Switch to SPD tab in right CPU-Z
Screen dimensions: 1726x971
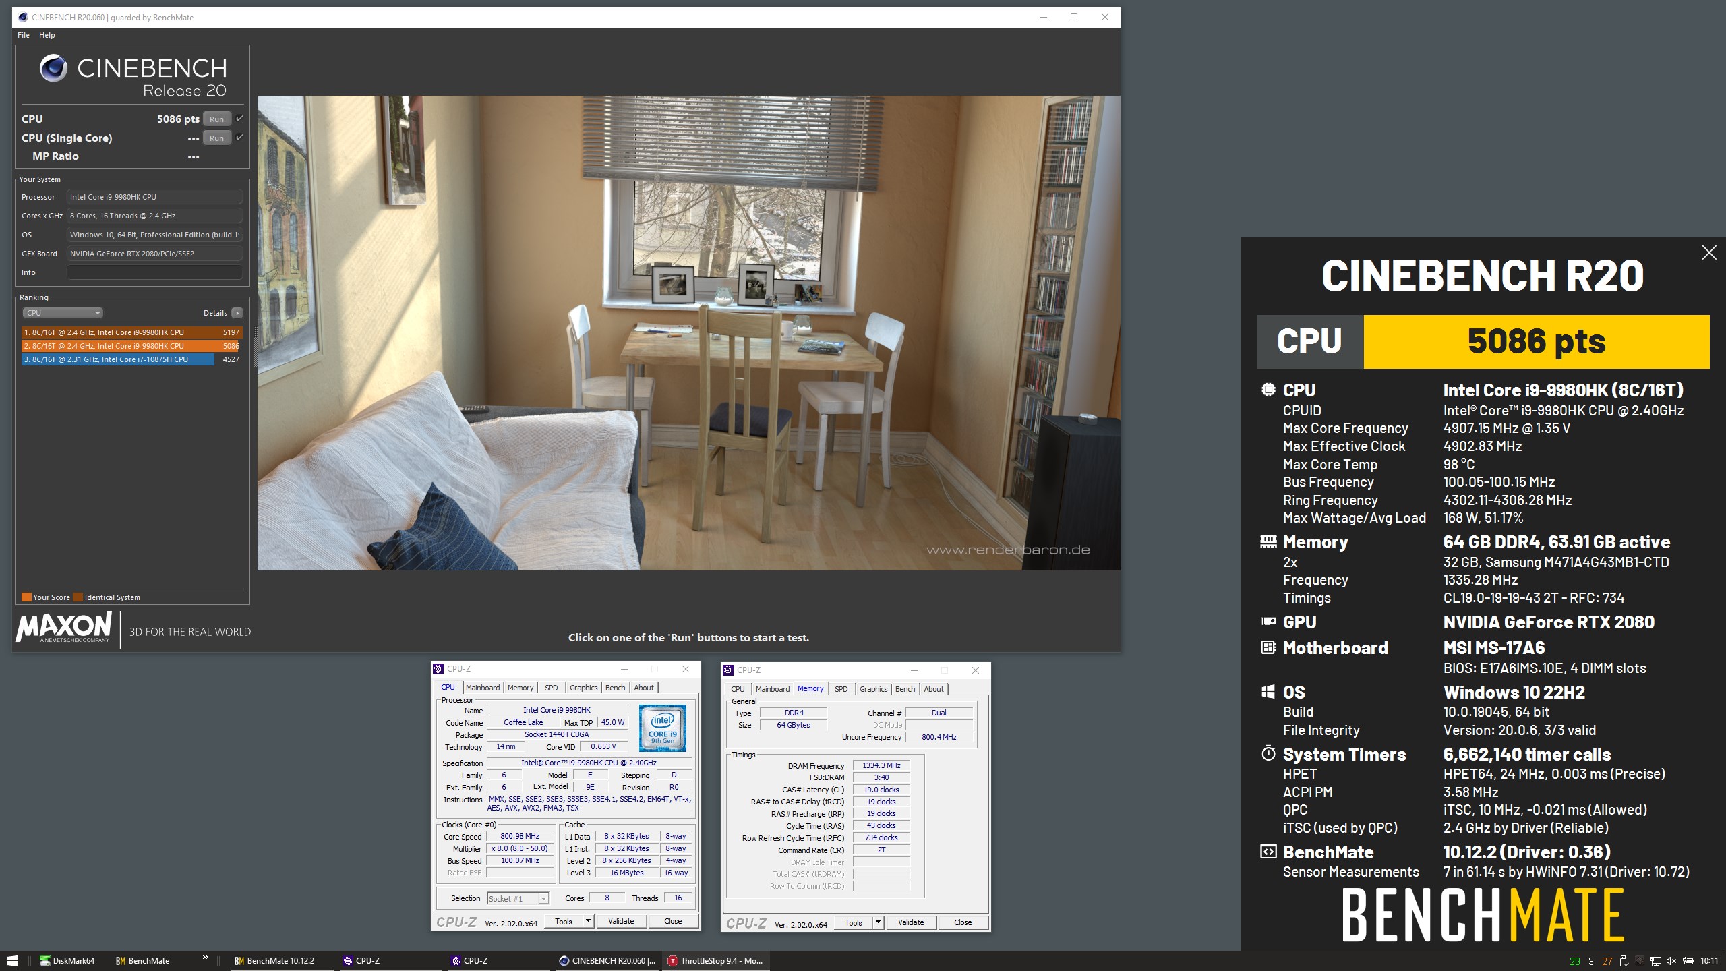click(x=841, y=689)
